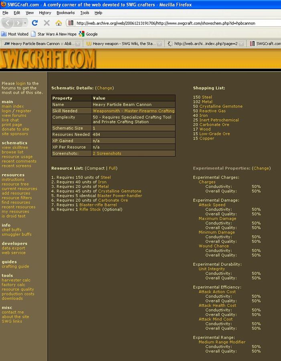Screen dimensions: 281x361
Task: Click the Blaster Power-handler resource link
Action: (119, 196)
